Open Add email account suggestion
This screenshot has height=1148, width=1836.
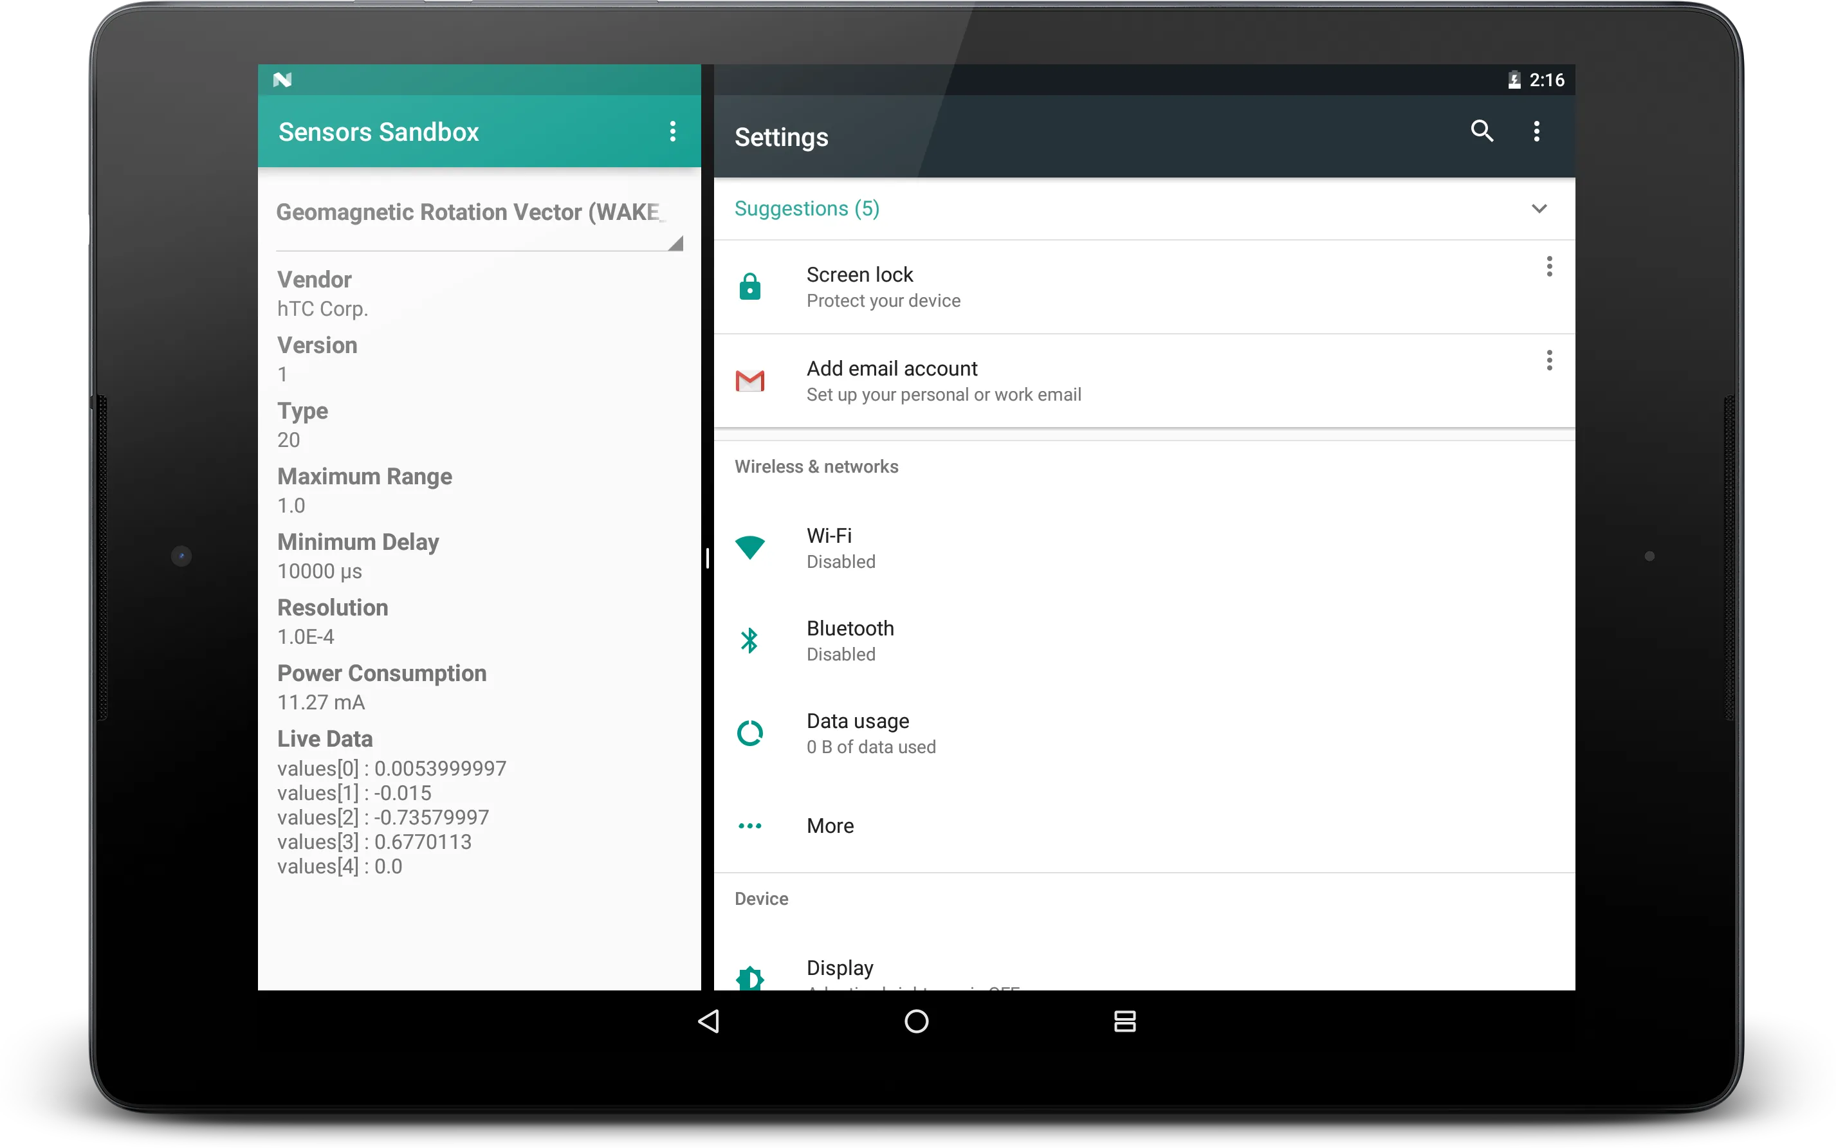coord(1144,380)
